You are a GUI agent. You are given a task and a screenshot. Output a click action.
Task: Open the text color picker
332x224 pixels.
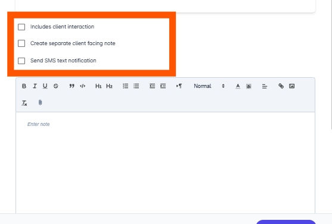238,86
